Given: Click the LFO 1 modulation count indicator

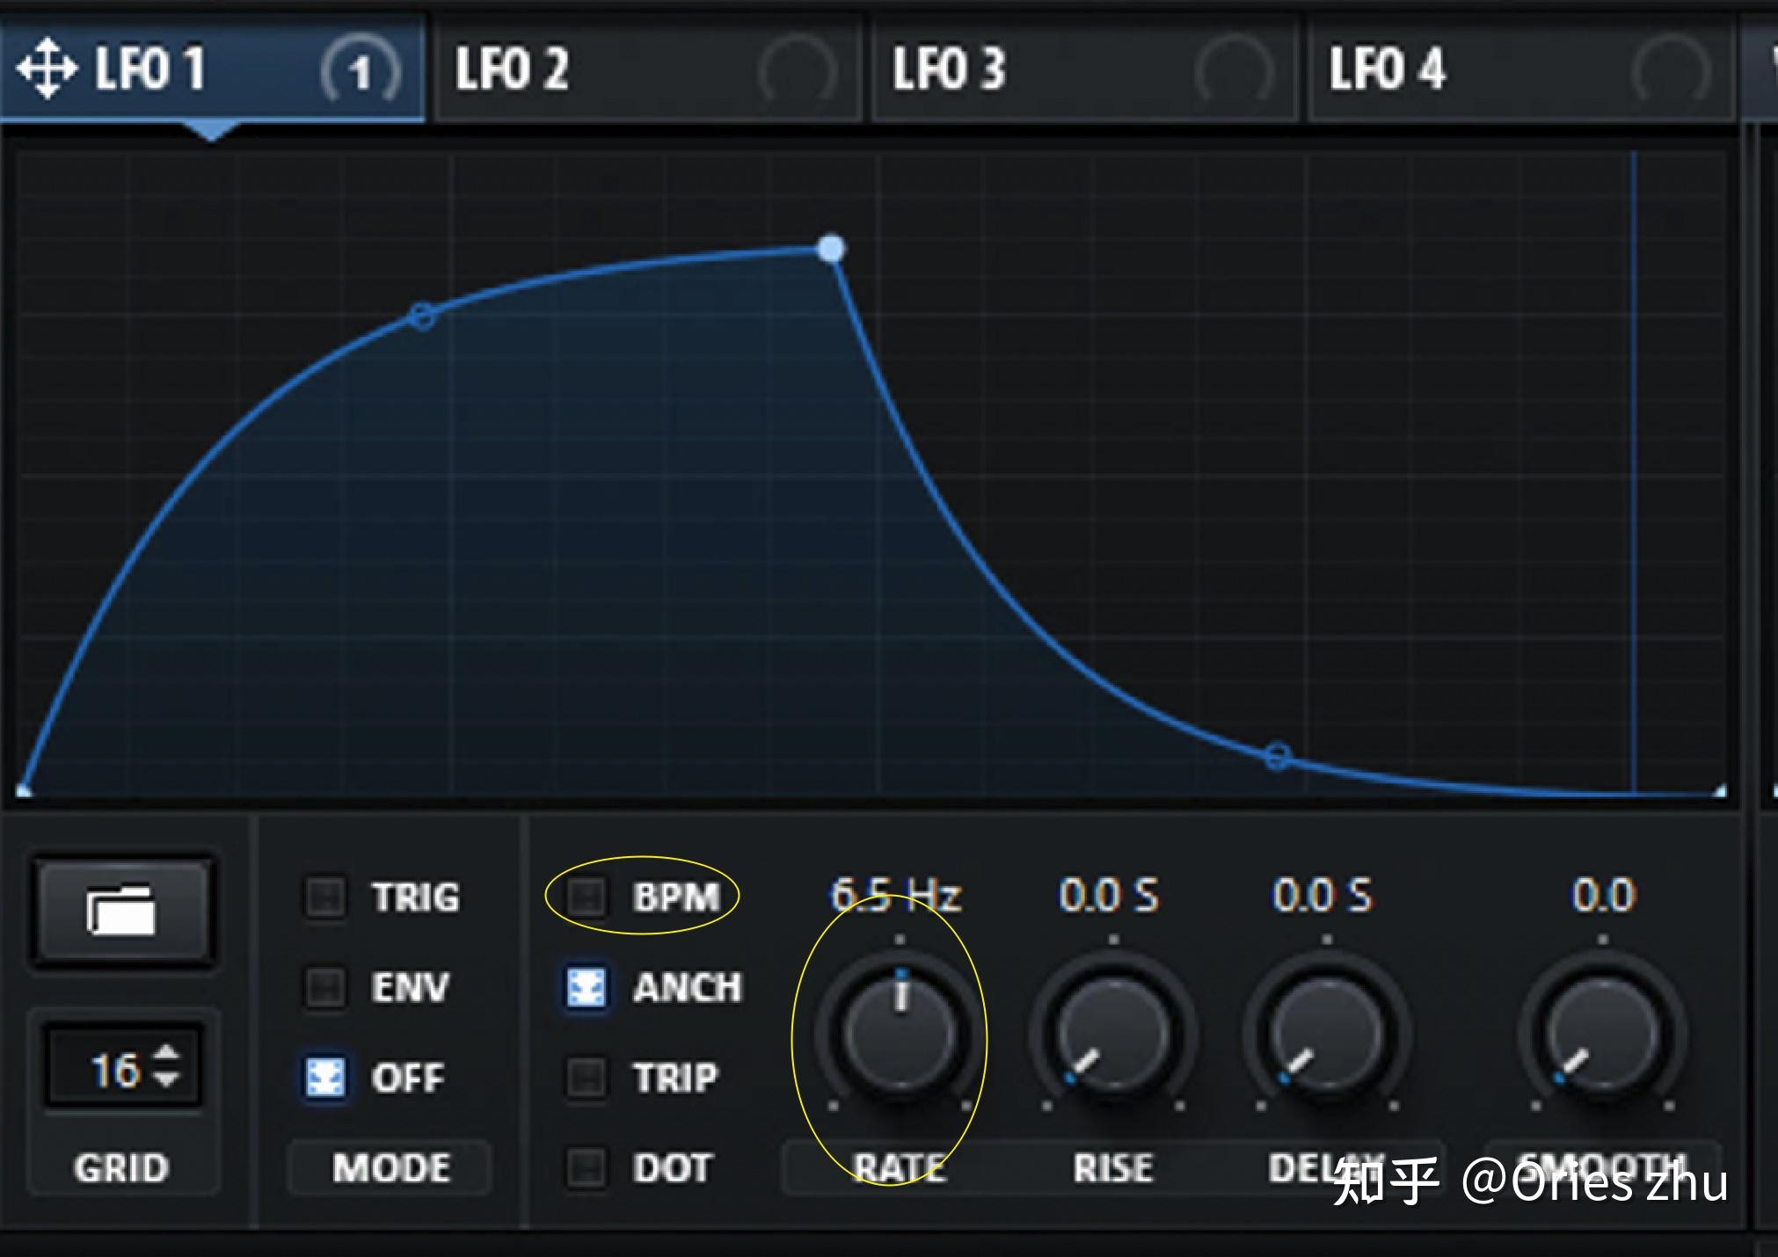Looking at the screenshot, I should click(x=360, y=70).
